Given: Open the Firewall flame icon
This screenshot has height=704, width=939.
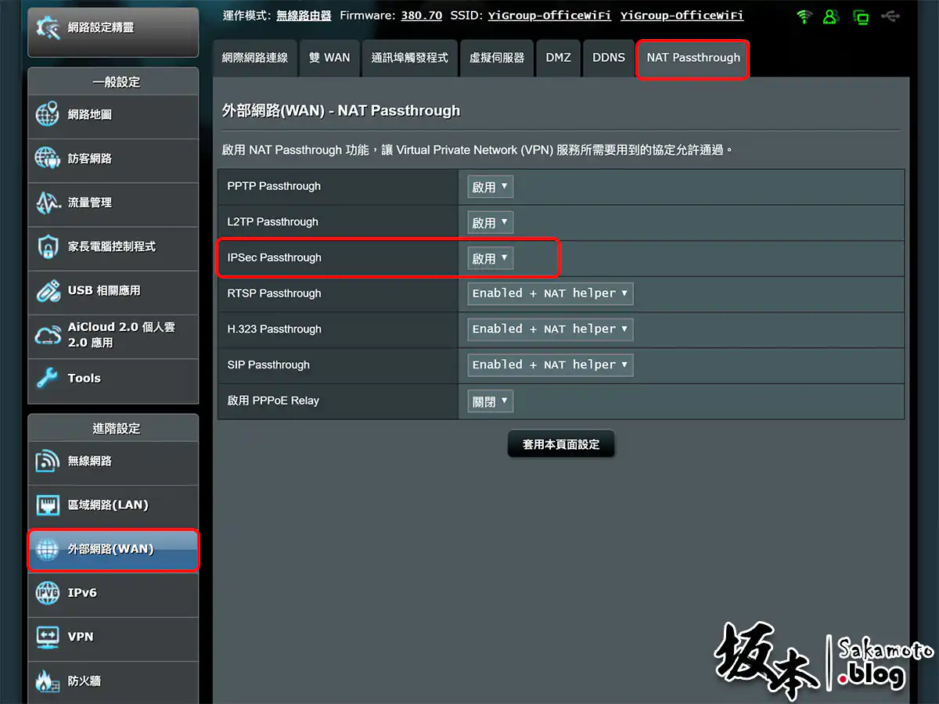Looking at the screenshot, I should [48, 681].
